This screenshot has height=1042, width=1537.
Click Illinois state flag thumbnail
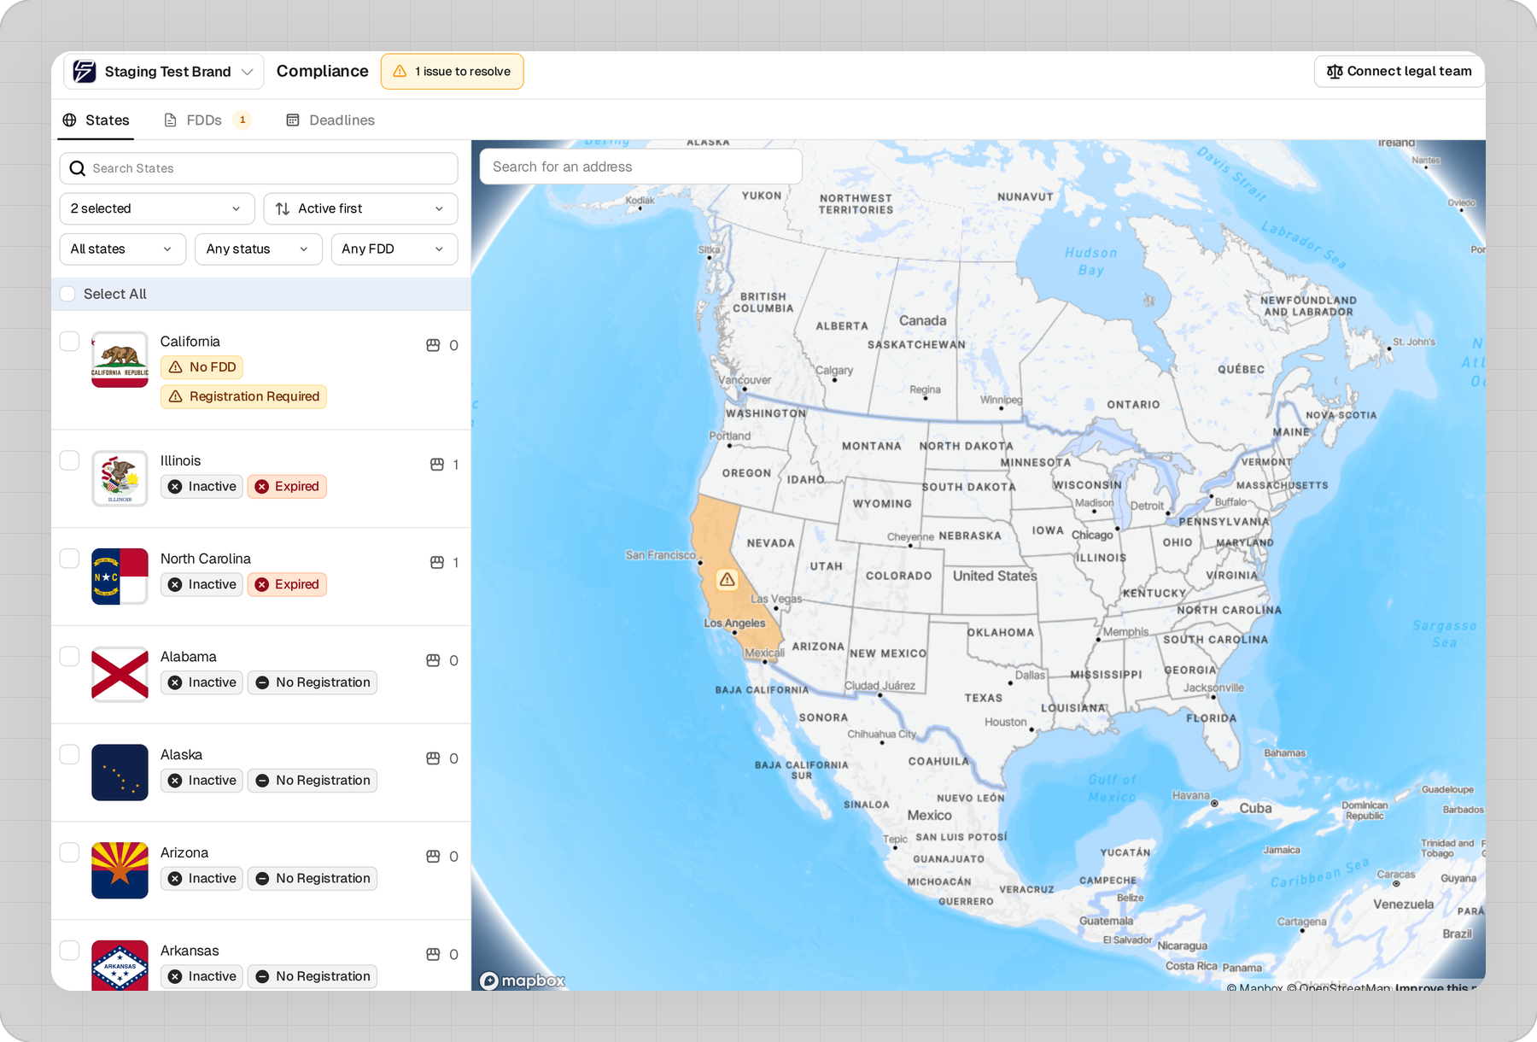[x=120, y=478]
